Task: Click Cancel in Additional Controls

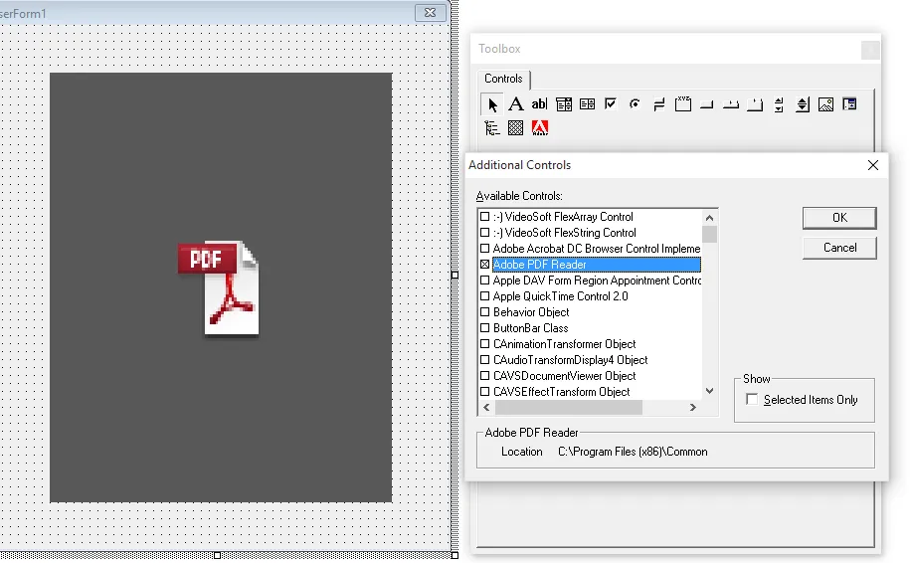Action: pos(839,248)
